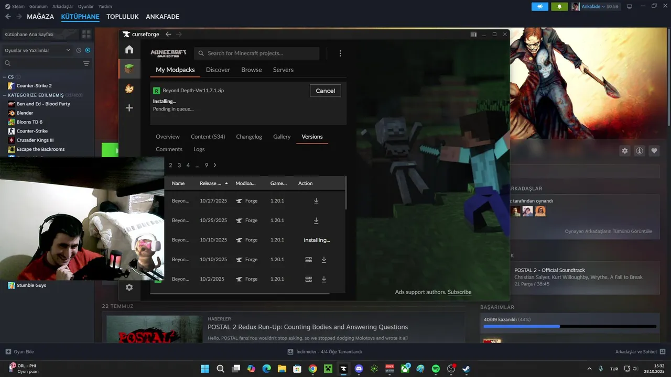Screen dimensions: 671x377
Task: Go back with the CurseForge back arrow
Action: coord(168,34)
